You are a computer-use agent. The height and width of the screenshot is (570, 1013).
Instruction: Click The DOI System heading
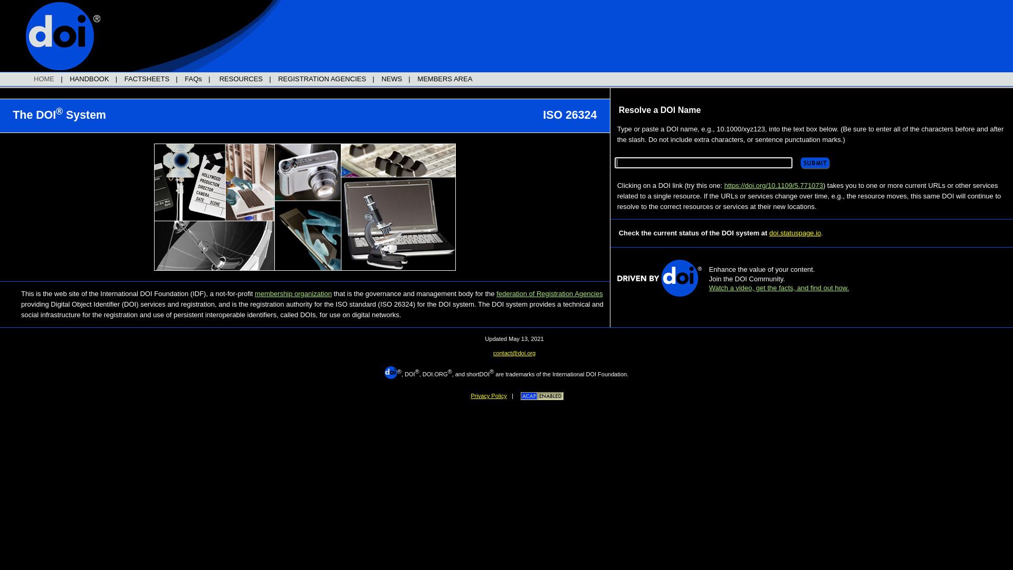(x=59, y=115)
